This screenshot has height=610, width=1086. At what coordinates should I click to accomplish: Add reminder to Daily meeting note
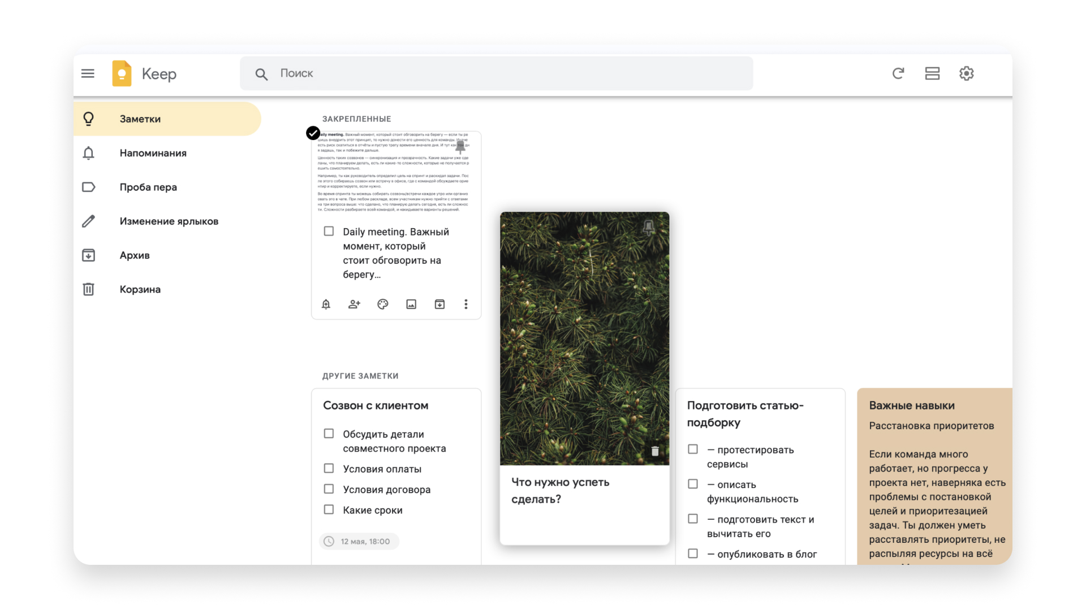point(326,304)
